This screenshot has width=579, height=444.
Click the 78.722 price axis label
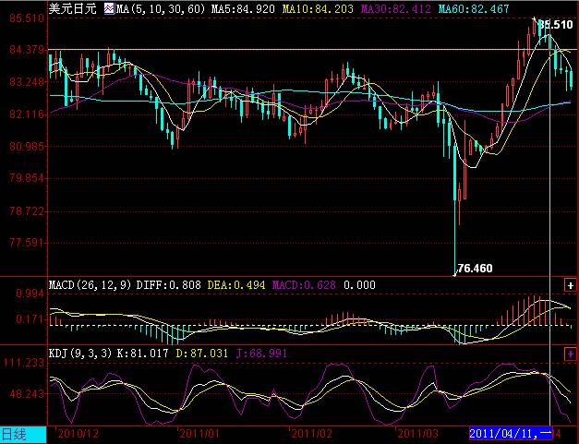tap(27, 211)
